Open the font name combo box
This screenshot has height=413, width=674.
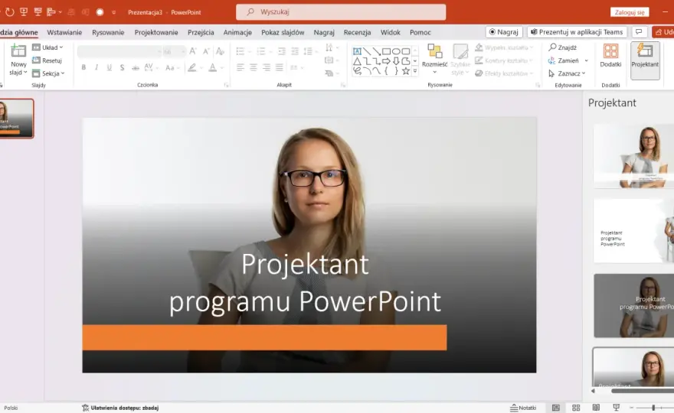click(x=119, y=51)
